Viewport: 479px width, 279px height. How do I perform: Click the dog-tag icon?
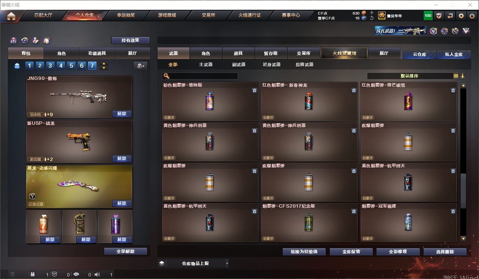[47, 40]
